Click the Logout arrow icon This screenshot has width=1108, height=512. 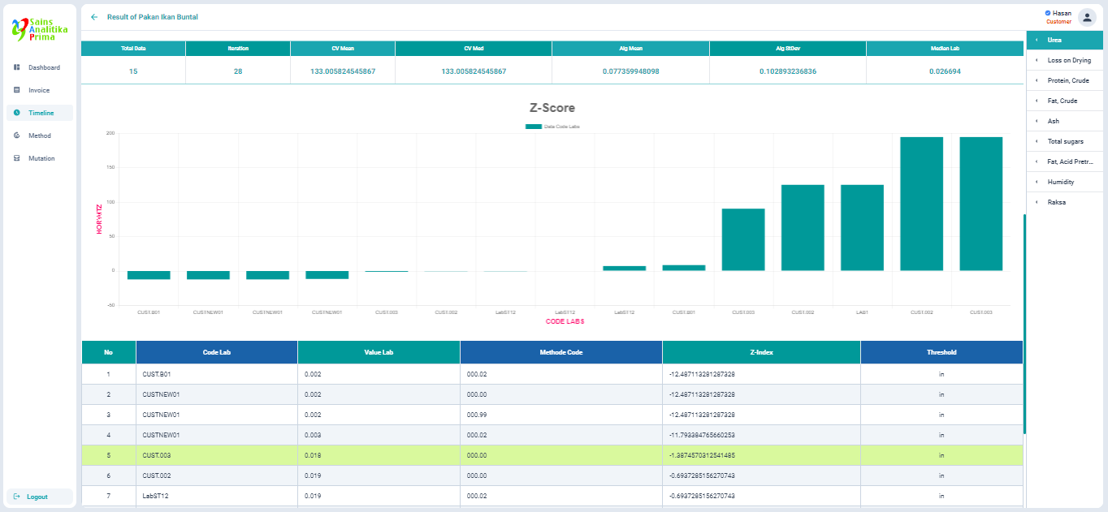point(16,497)
